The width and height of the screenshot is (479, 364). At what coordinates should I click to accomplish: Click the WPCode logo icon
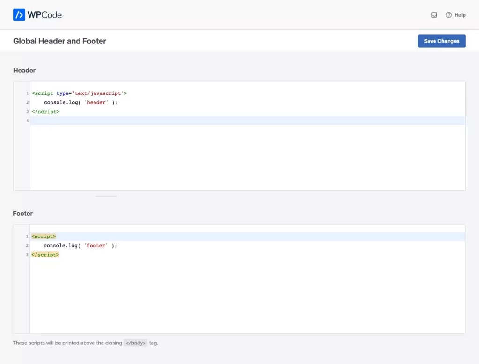click(x=19, y=14)
